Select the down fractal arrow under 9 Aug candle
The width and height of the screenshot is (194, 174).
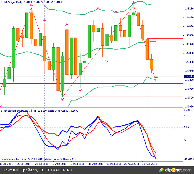(x=80, y=90)
